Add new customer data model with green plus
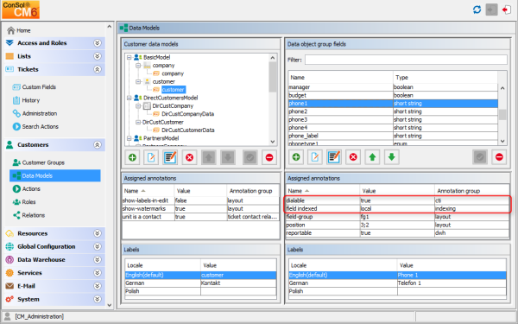 pos(132,157)
